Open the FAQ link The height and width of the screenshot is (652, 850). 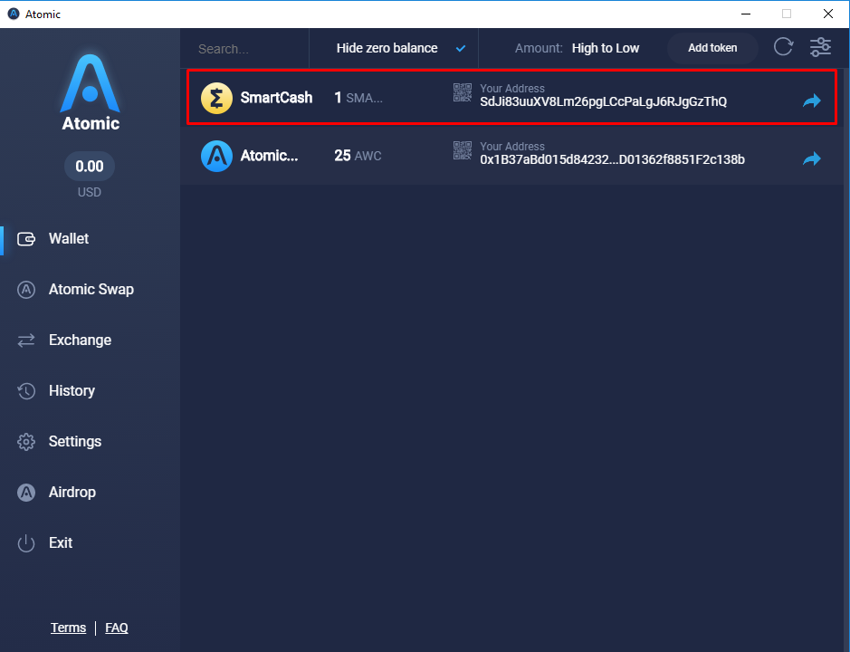[x=117, y=628]
